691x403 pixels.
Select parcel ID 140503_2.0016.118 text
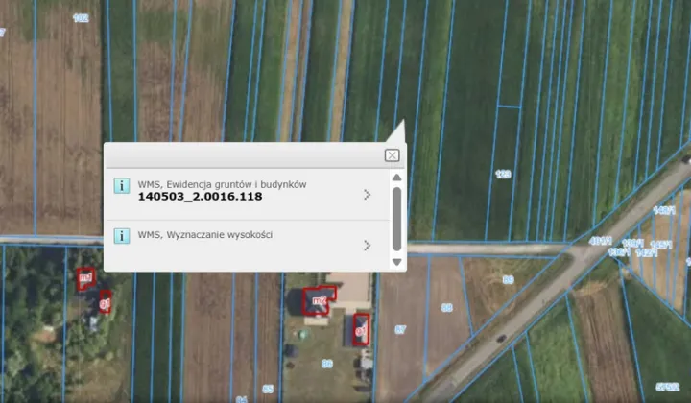[x=200, y=197]
